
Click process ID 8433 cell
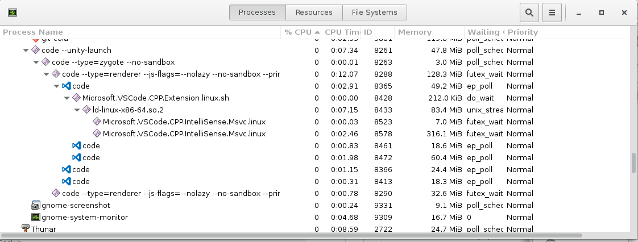[x=383, y=110]
